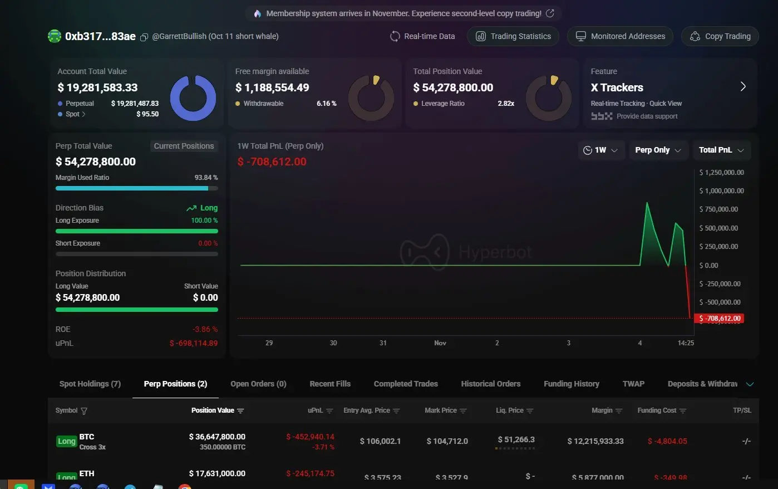This screenshot has height=489, width=778.
Task: Click the Free margin available donut chart
Action: click(371, 97)
